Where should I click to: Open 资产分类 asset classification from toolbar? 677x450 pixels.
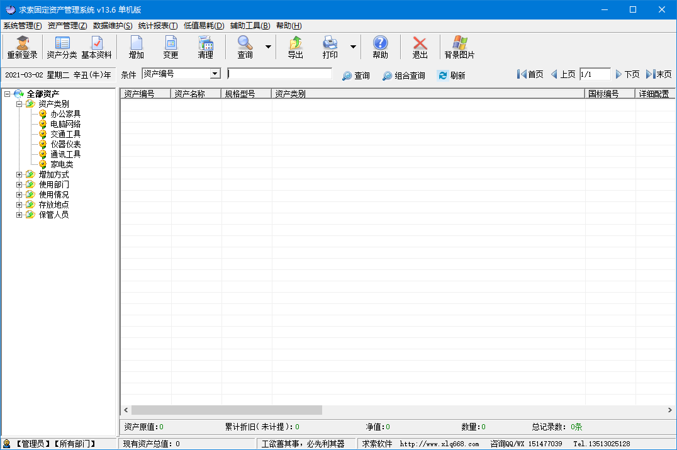[x=62, y=47]
